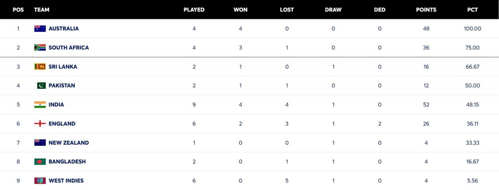Click the West Indies flag icon
This screenshot has width=499, height=190.
coord(40,181)
